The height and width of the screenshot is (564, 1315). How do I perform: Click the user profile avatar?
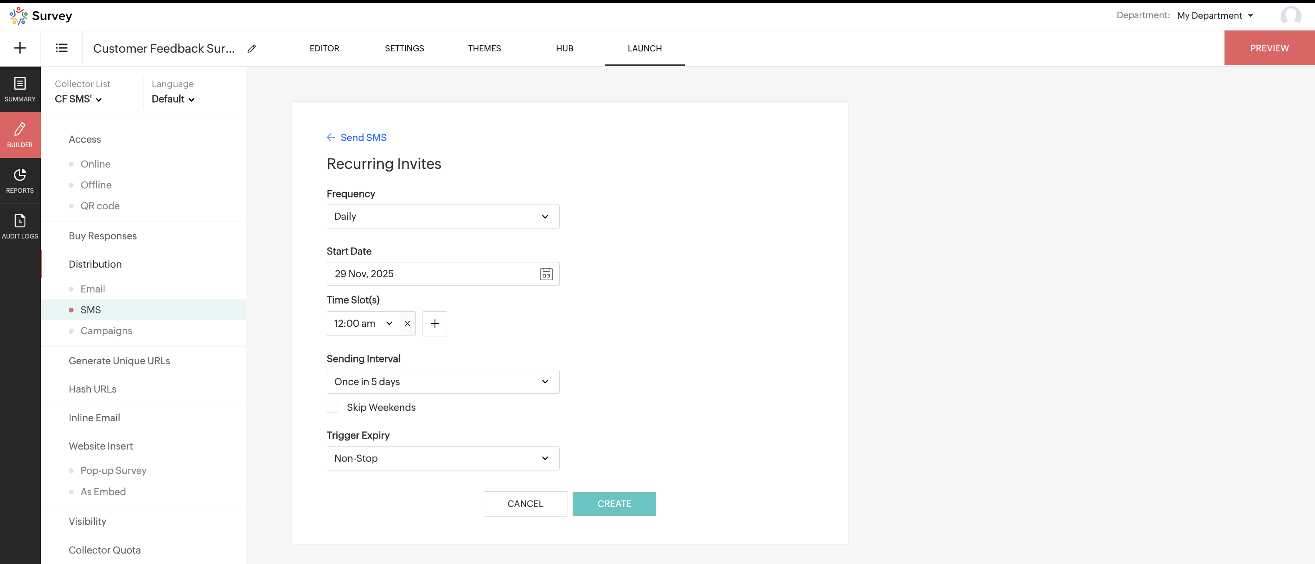1291,15
